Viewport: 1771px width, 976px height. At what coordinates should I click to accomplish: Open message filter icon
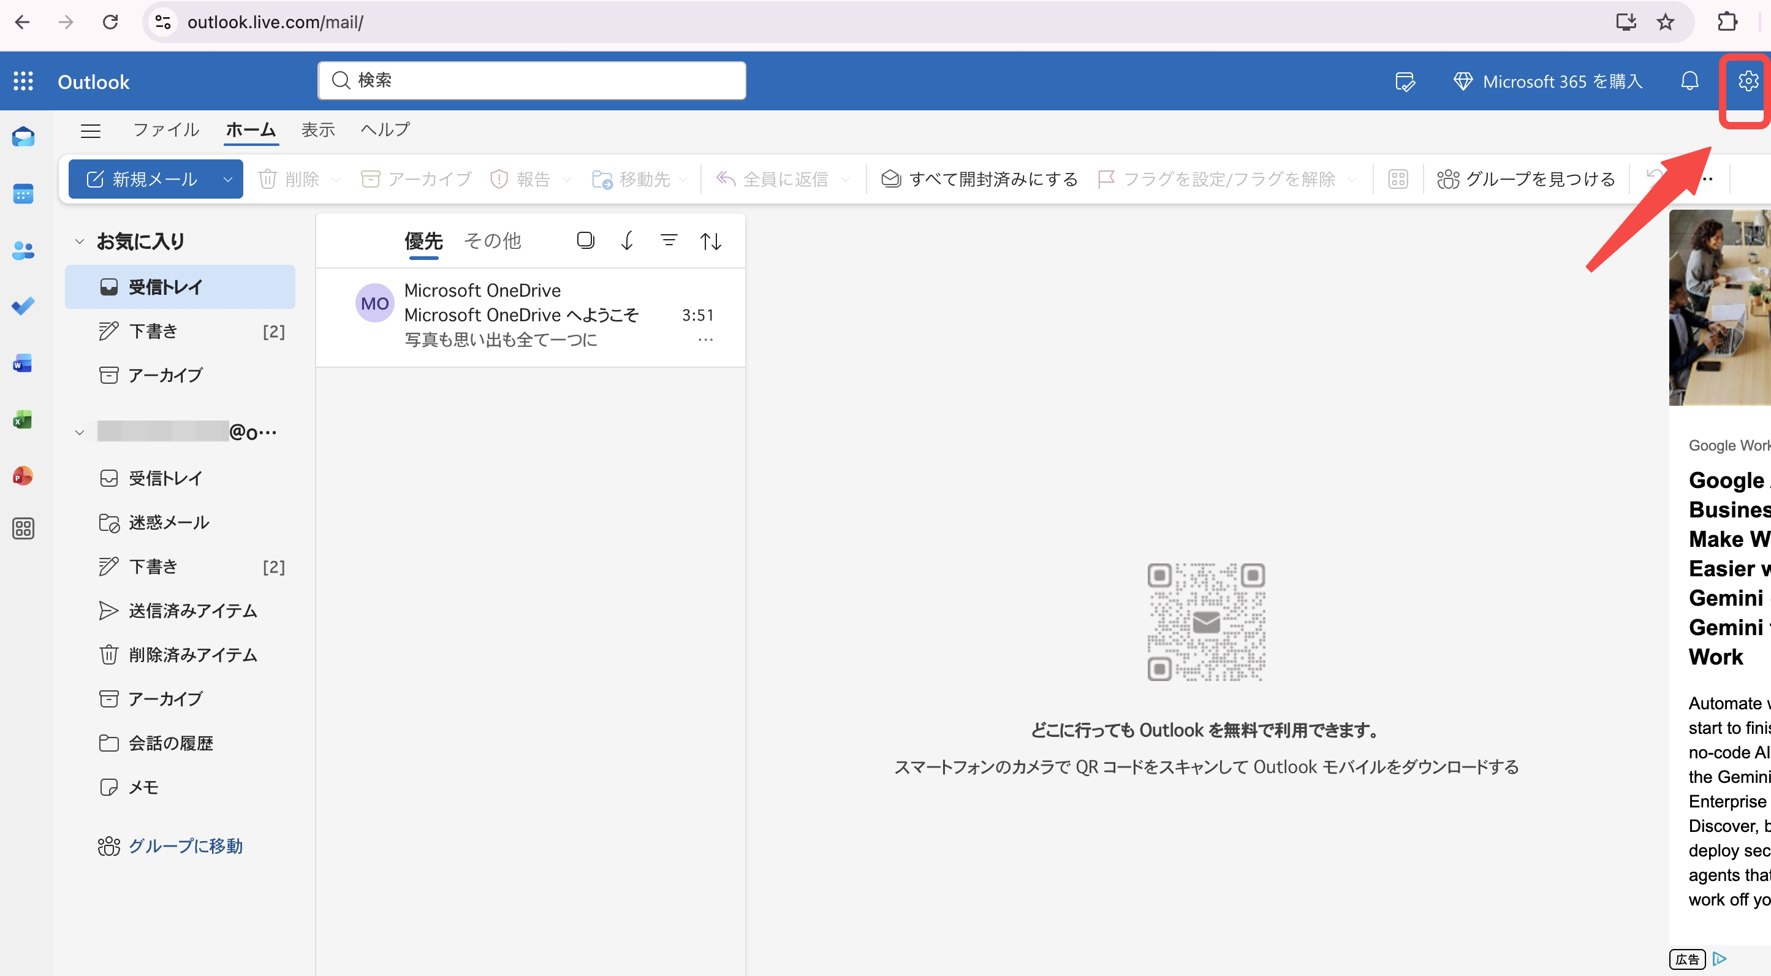coord(668,240)
